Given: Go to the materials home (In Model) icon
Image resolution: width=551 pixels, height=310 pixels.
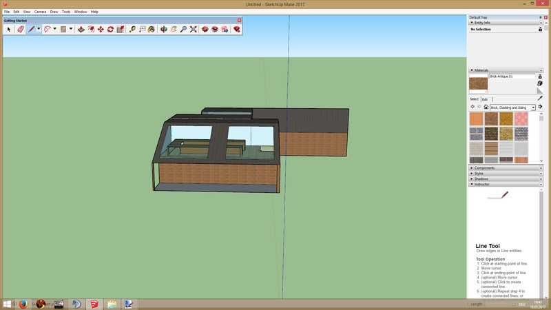Looking at the screenshot, I should pos(486,107).
